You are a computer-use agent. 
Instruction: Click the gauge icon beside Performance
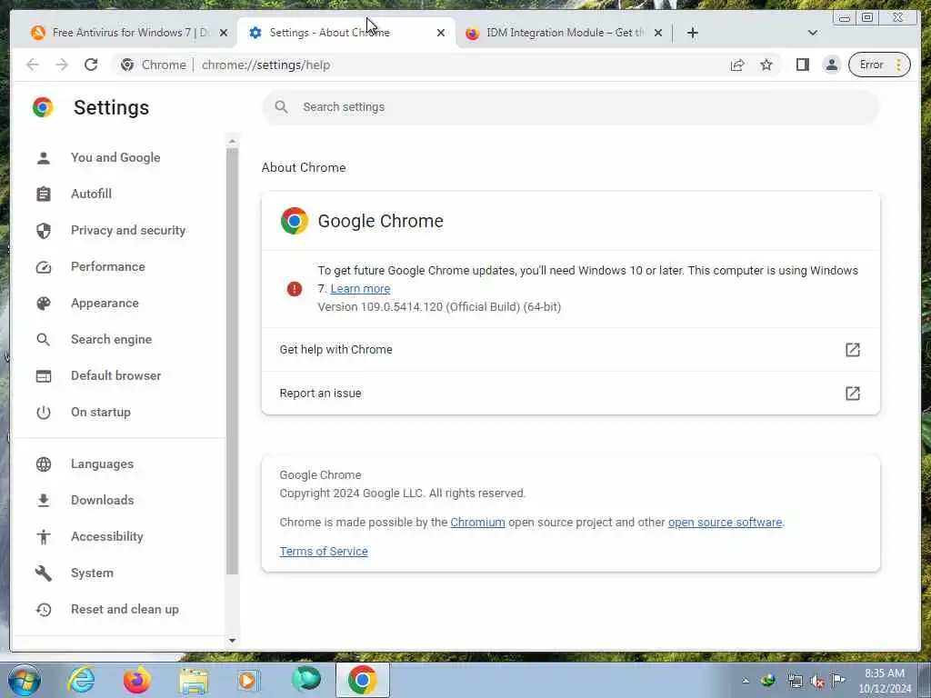coord(44,267)
